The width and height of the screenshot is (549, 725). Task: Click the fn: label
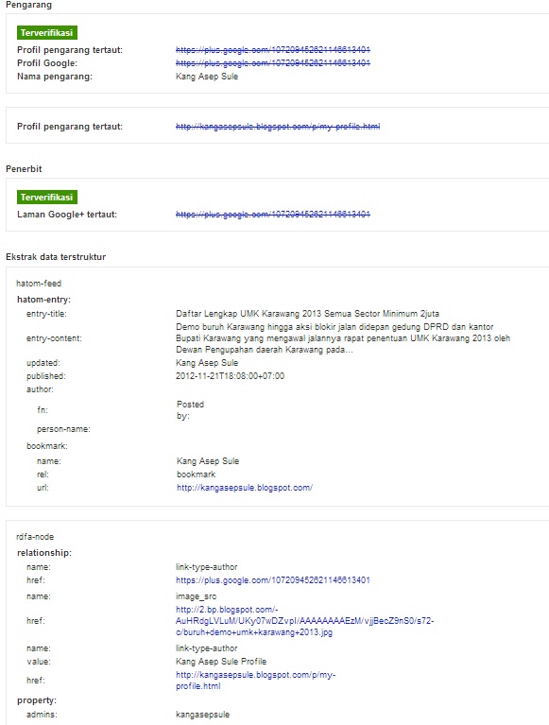43,409
